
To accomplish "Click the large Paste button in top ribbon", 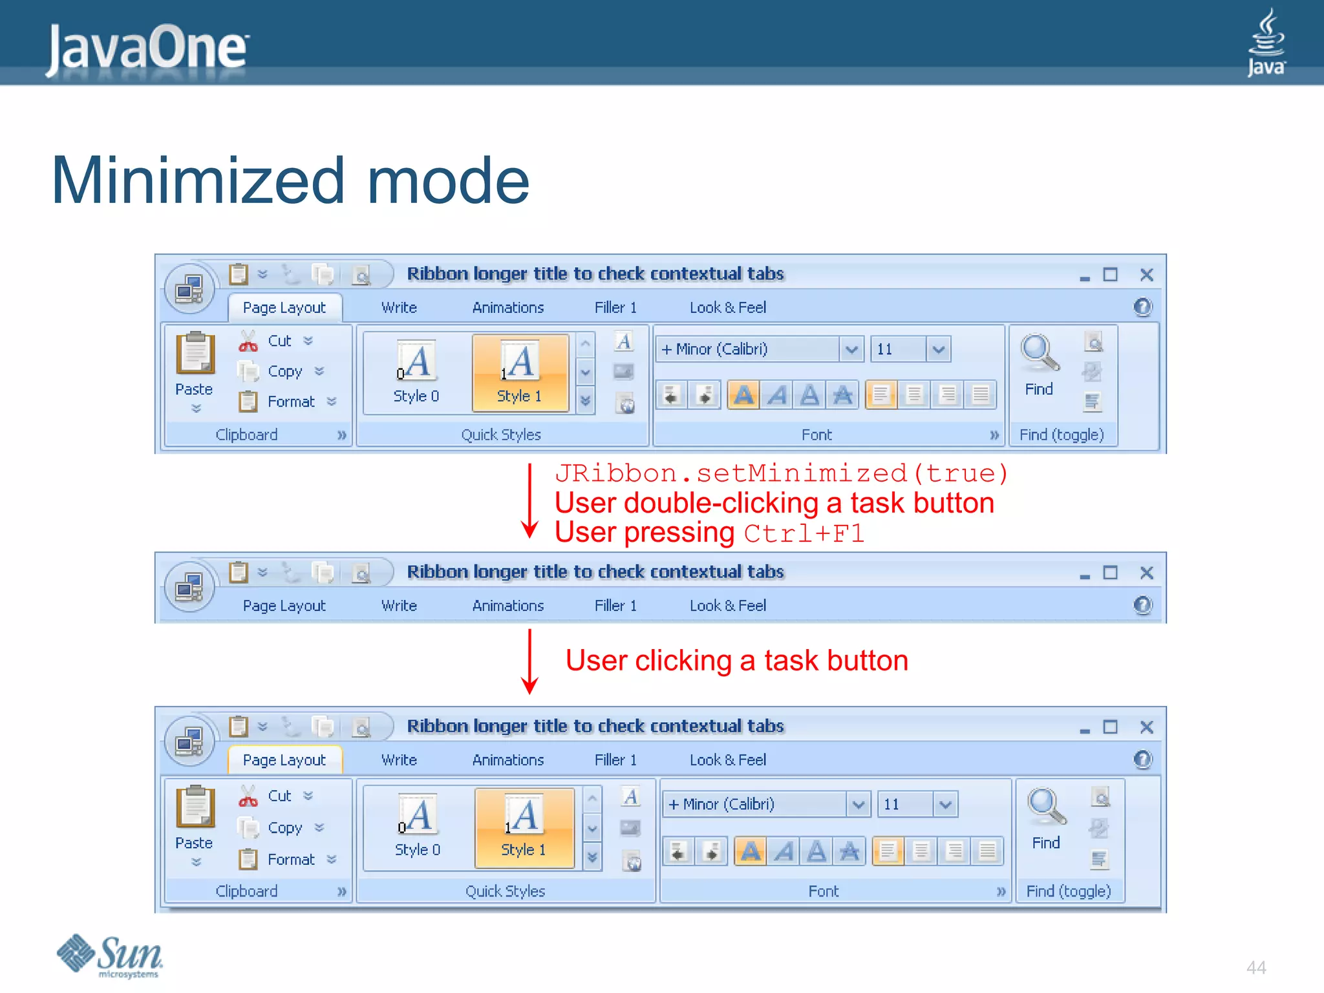I will 195,371.
